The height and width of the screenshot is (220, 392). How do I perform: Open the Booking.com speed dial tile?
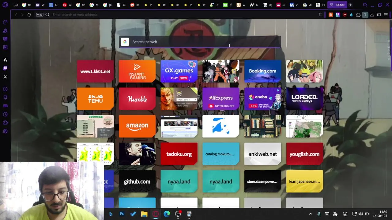point(263,71)
